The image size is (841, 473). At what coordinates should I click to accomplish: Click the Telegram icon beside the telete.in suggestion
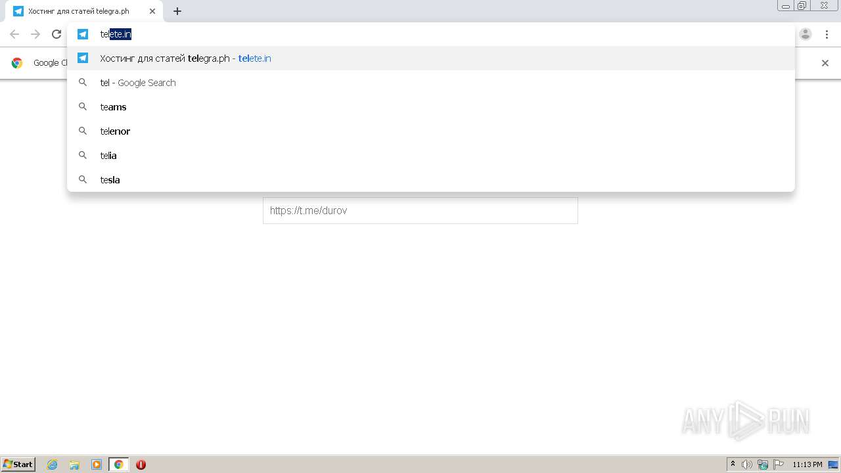pyautogui.click(x=83, y=58)
